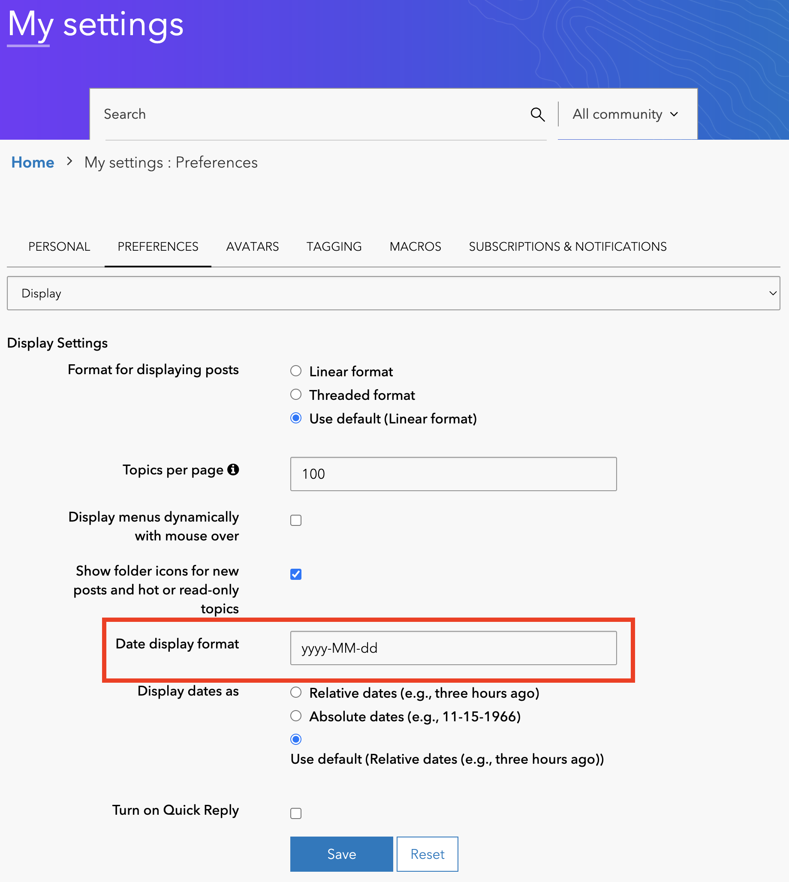Viewport: 789px width, 882px height.
Task: Click the Save button
Action: 341,854
